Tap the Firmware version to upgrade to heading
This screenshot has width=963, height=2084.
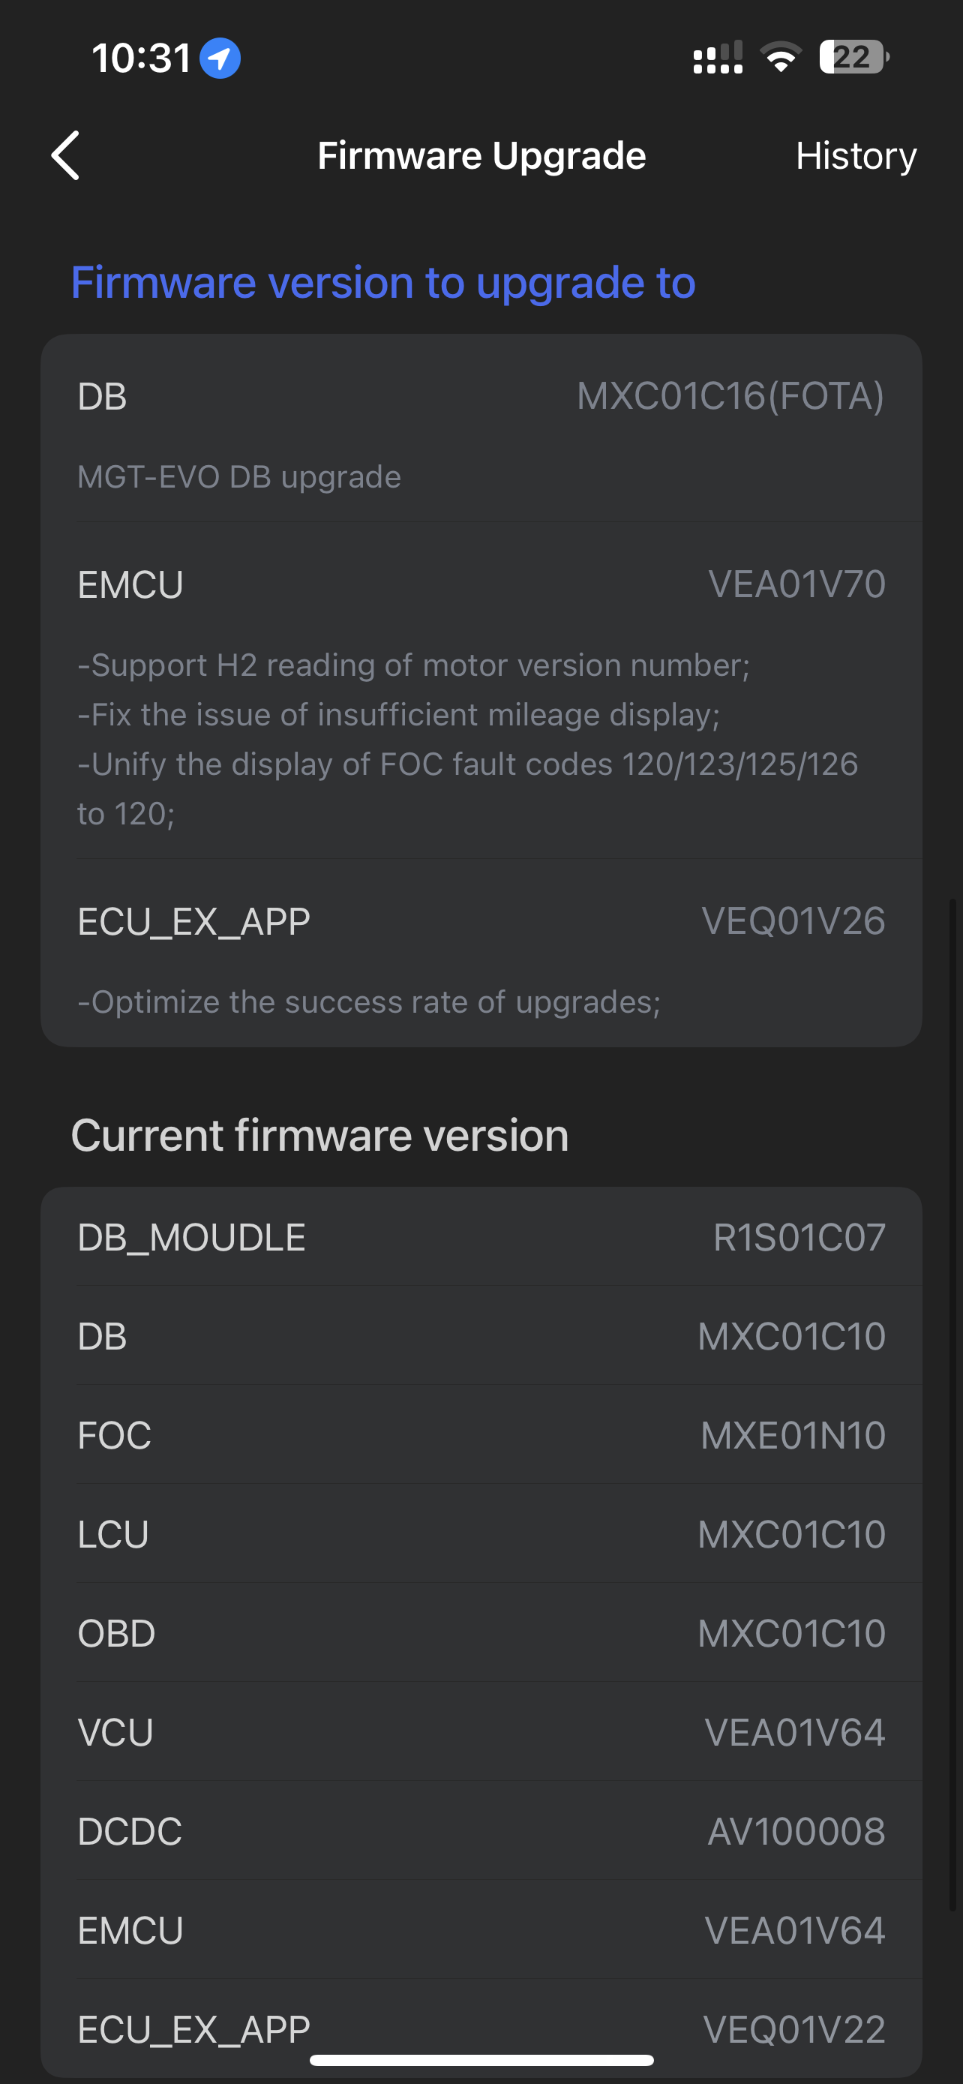coord(382,282)
